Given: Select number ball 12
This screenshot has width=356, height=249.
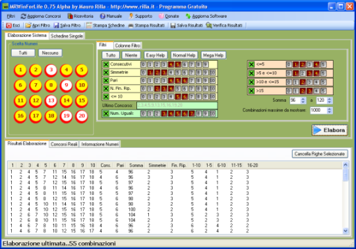Looking at the screenshot, I should tap(36, 101).
